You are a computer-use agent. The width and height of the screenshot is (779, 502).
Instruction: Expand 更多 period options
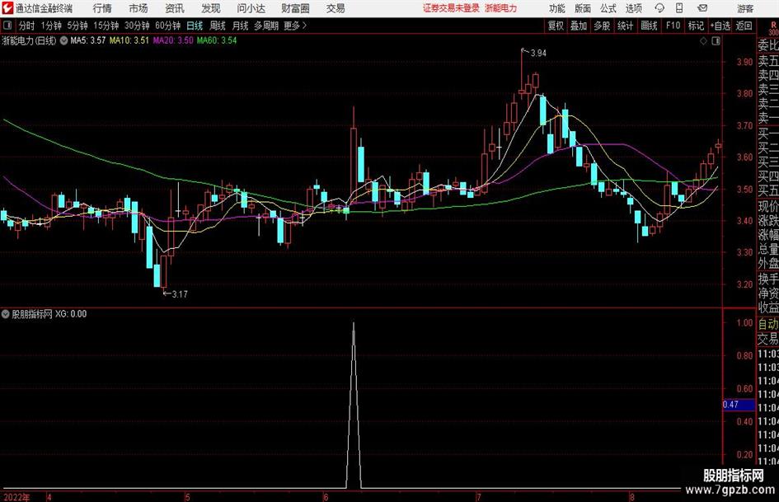coord(295,26)
